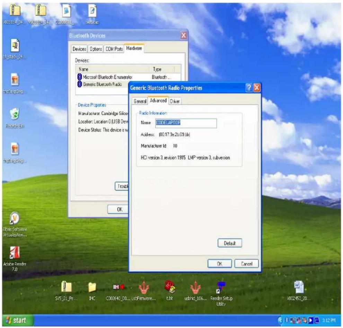The image size is (343, 328).
Task: Launch the usbhid_106 desktop icon
Action: click(x=195, y=288)
